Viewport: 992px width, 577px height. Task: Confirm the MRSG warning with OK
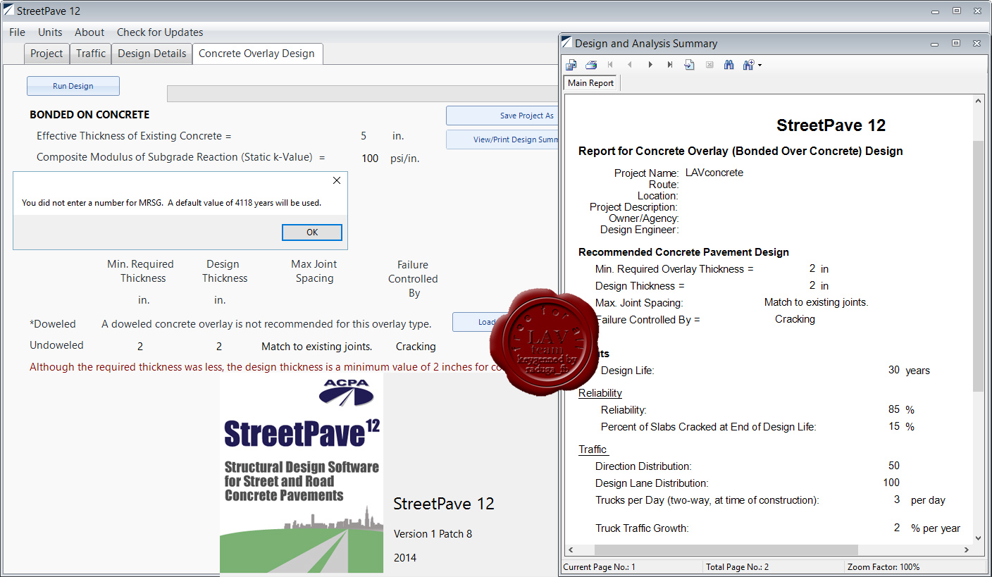[312, 232]
